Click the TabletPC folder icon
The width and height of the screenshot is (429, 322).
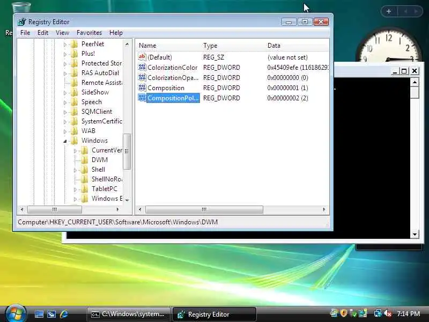click(x=85, y=189)
